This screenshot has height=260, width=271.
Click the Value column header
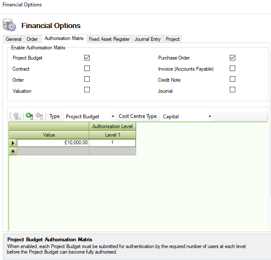49,134
